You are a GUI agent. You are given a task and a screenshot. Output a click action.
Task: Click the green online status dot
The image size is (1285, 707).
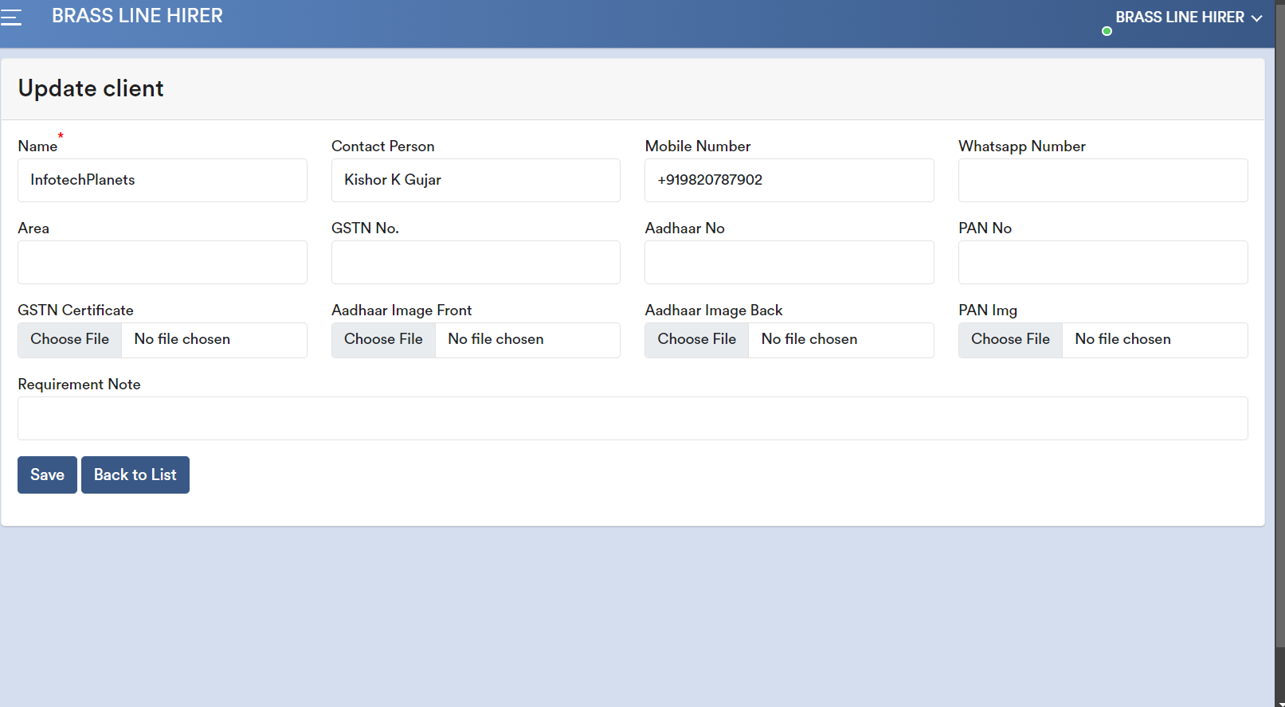tap(1107, 31)
